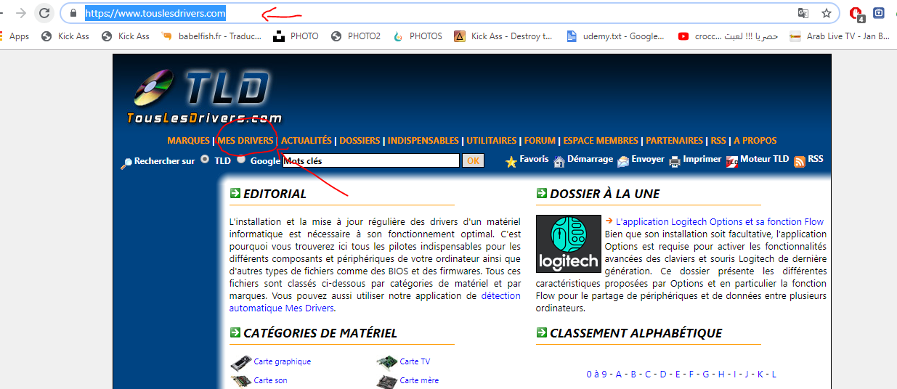The width and height of the screenshot is (897, 389).
Task: Click the Carte TV icon
Action: click(x=387, y=361)
